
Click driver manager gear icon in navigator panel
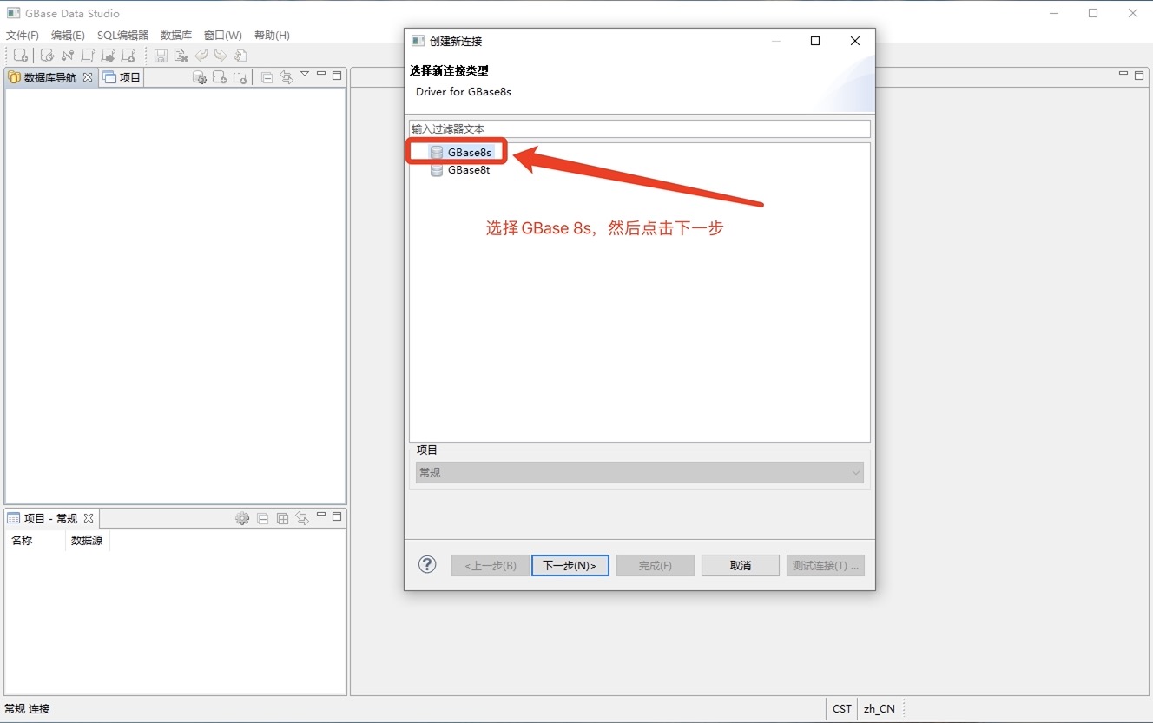coord(200,77)
